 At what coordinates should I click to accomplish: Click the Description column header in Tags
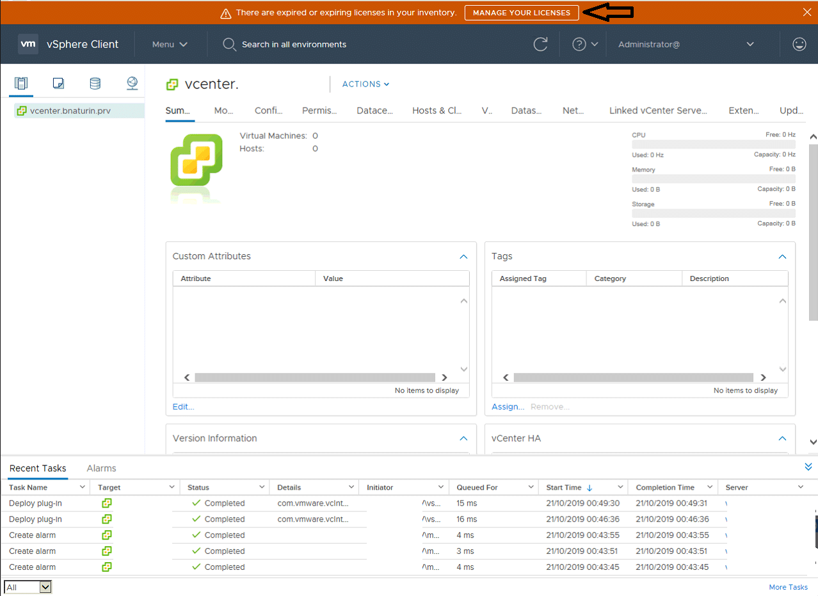click(x=735, y=278)
